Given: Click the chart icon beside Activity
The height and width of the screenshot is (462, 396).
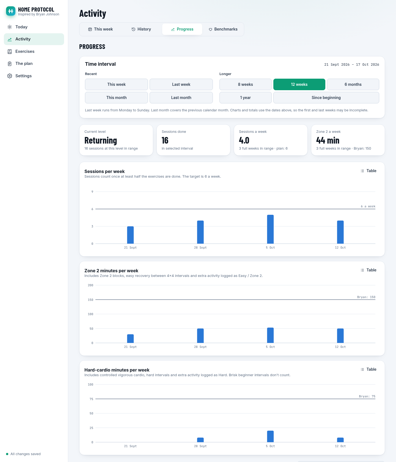Looking at the screenshot, I should [x=10, y=39].
